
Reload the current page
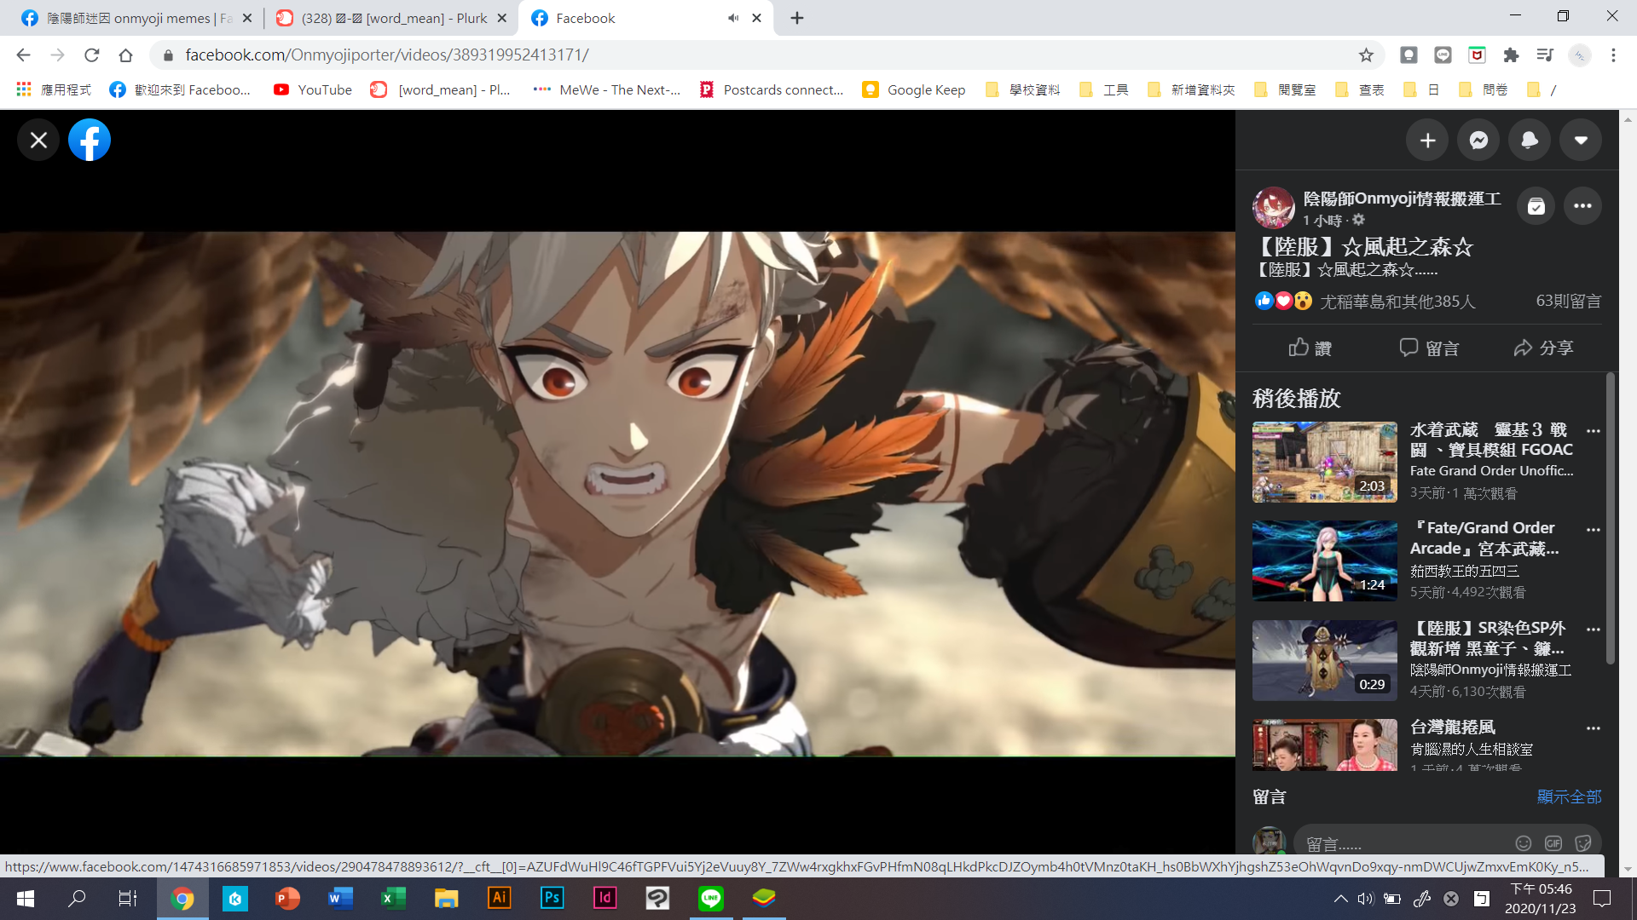[91, 55]
